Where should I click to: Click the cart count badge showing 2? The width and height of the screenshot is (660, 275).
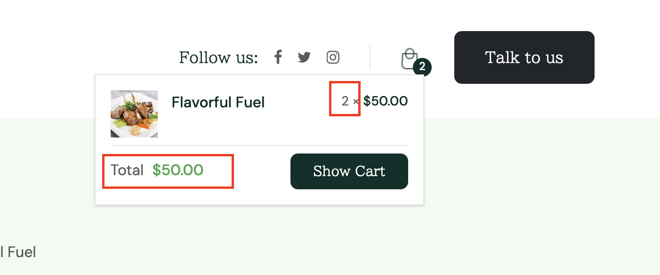[x=422, y=67]
